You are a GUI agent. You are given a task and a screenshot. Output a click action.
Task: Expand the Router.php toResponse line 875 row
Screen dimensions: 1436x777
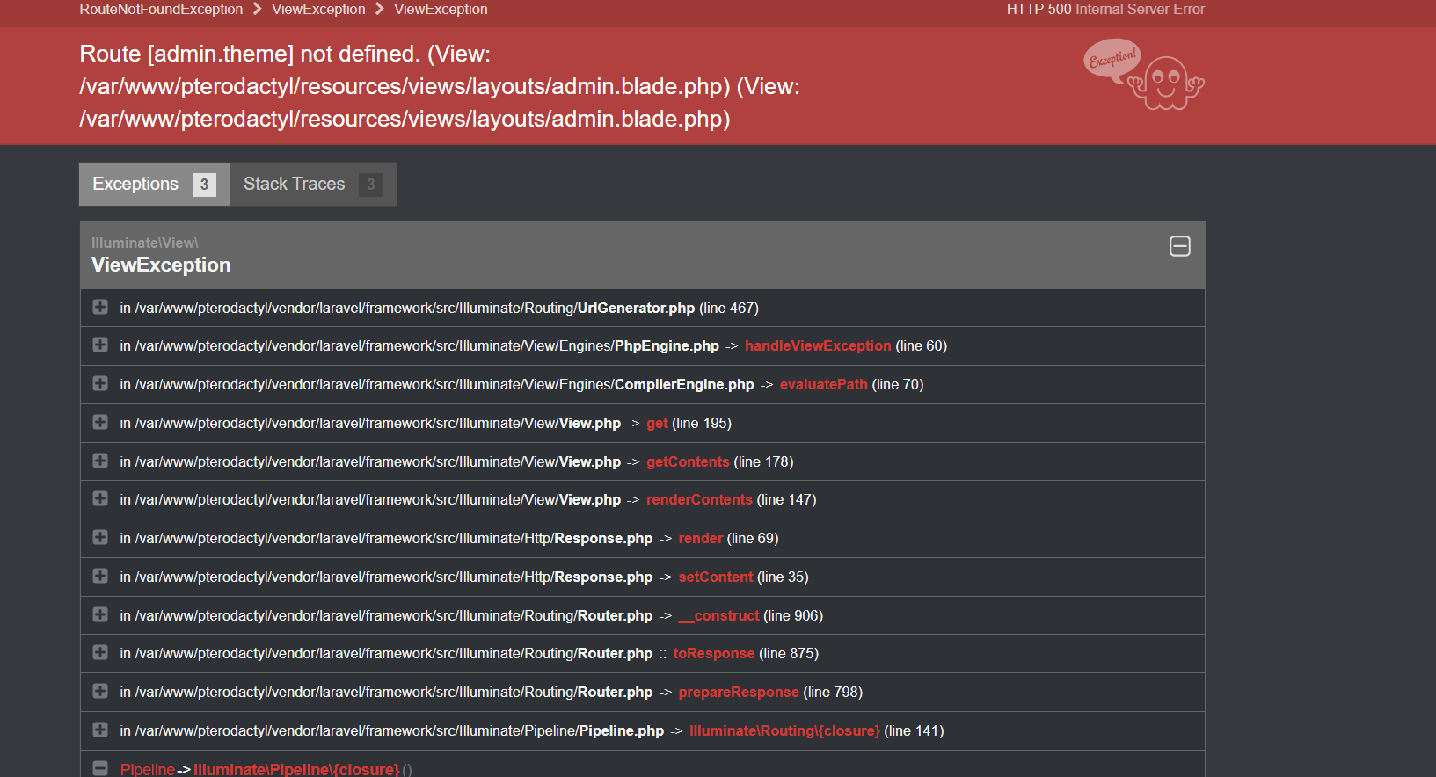tap(100, 652)
